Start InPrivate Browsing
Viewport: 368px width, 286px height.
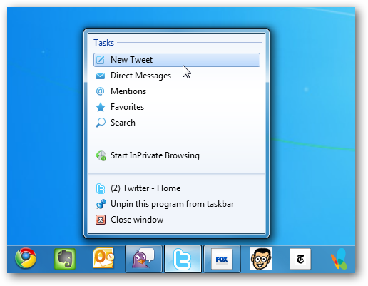click(177, 155)
